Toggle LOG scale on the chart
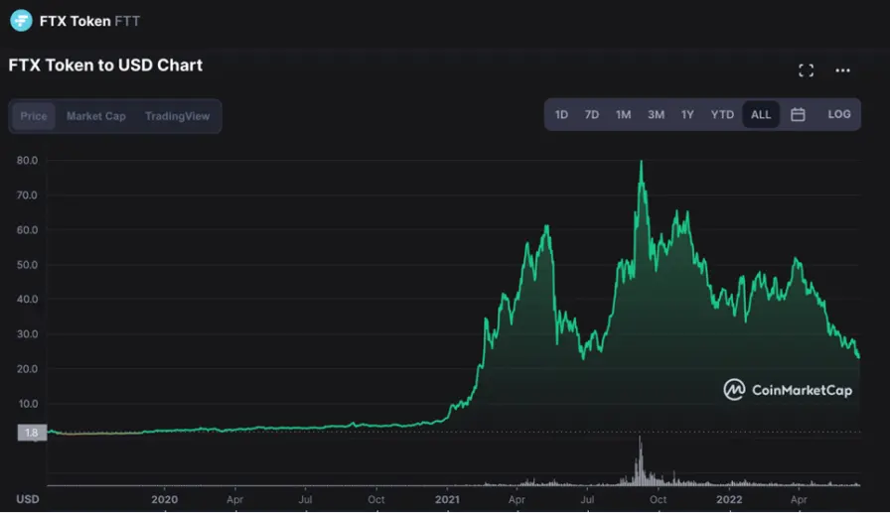This screenshot has height=513, width=890. (x=839, y=114)
